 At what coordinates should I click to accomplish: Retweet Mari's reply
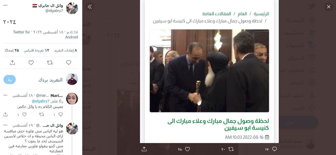click(42, 114)
